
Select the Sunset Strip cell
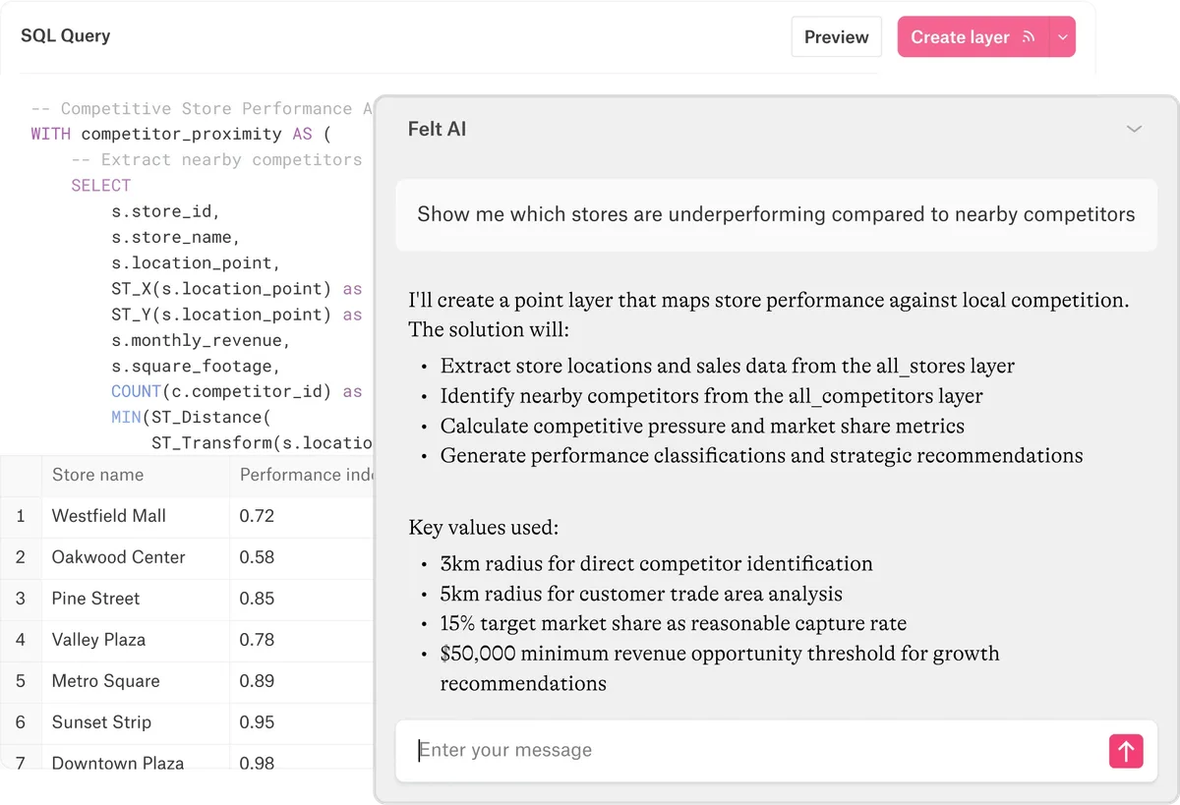[x=136, y=722]
